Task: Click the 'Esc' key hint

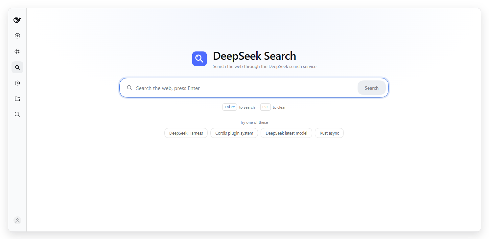Action: click(x=266, y=107)
